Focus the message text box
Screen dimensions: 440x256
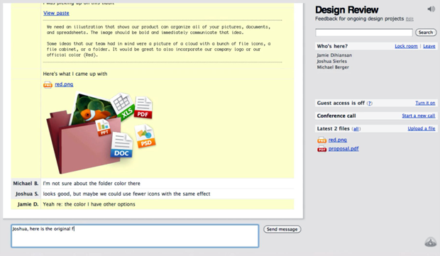click(135, 236)
